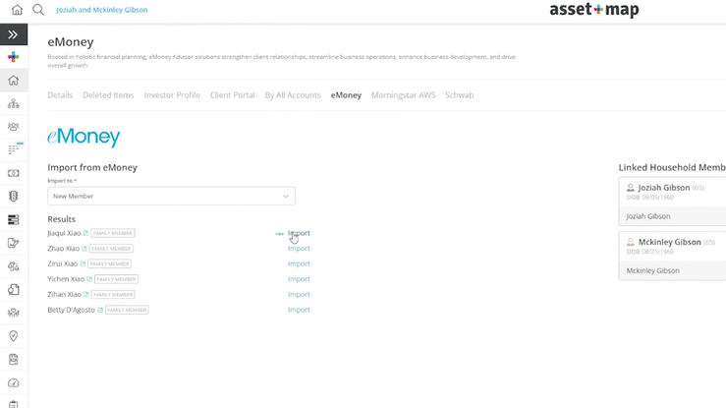Select Mckinley Gibson linked household member card

coord(672,256)
